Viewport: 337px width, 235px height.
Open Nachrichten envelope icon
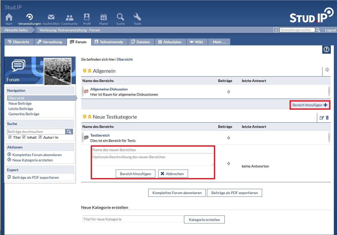point(51,17)
